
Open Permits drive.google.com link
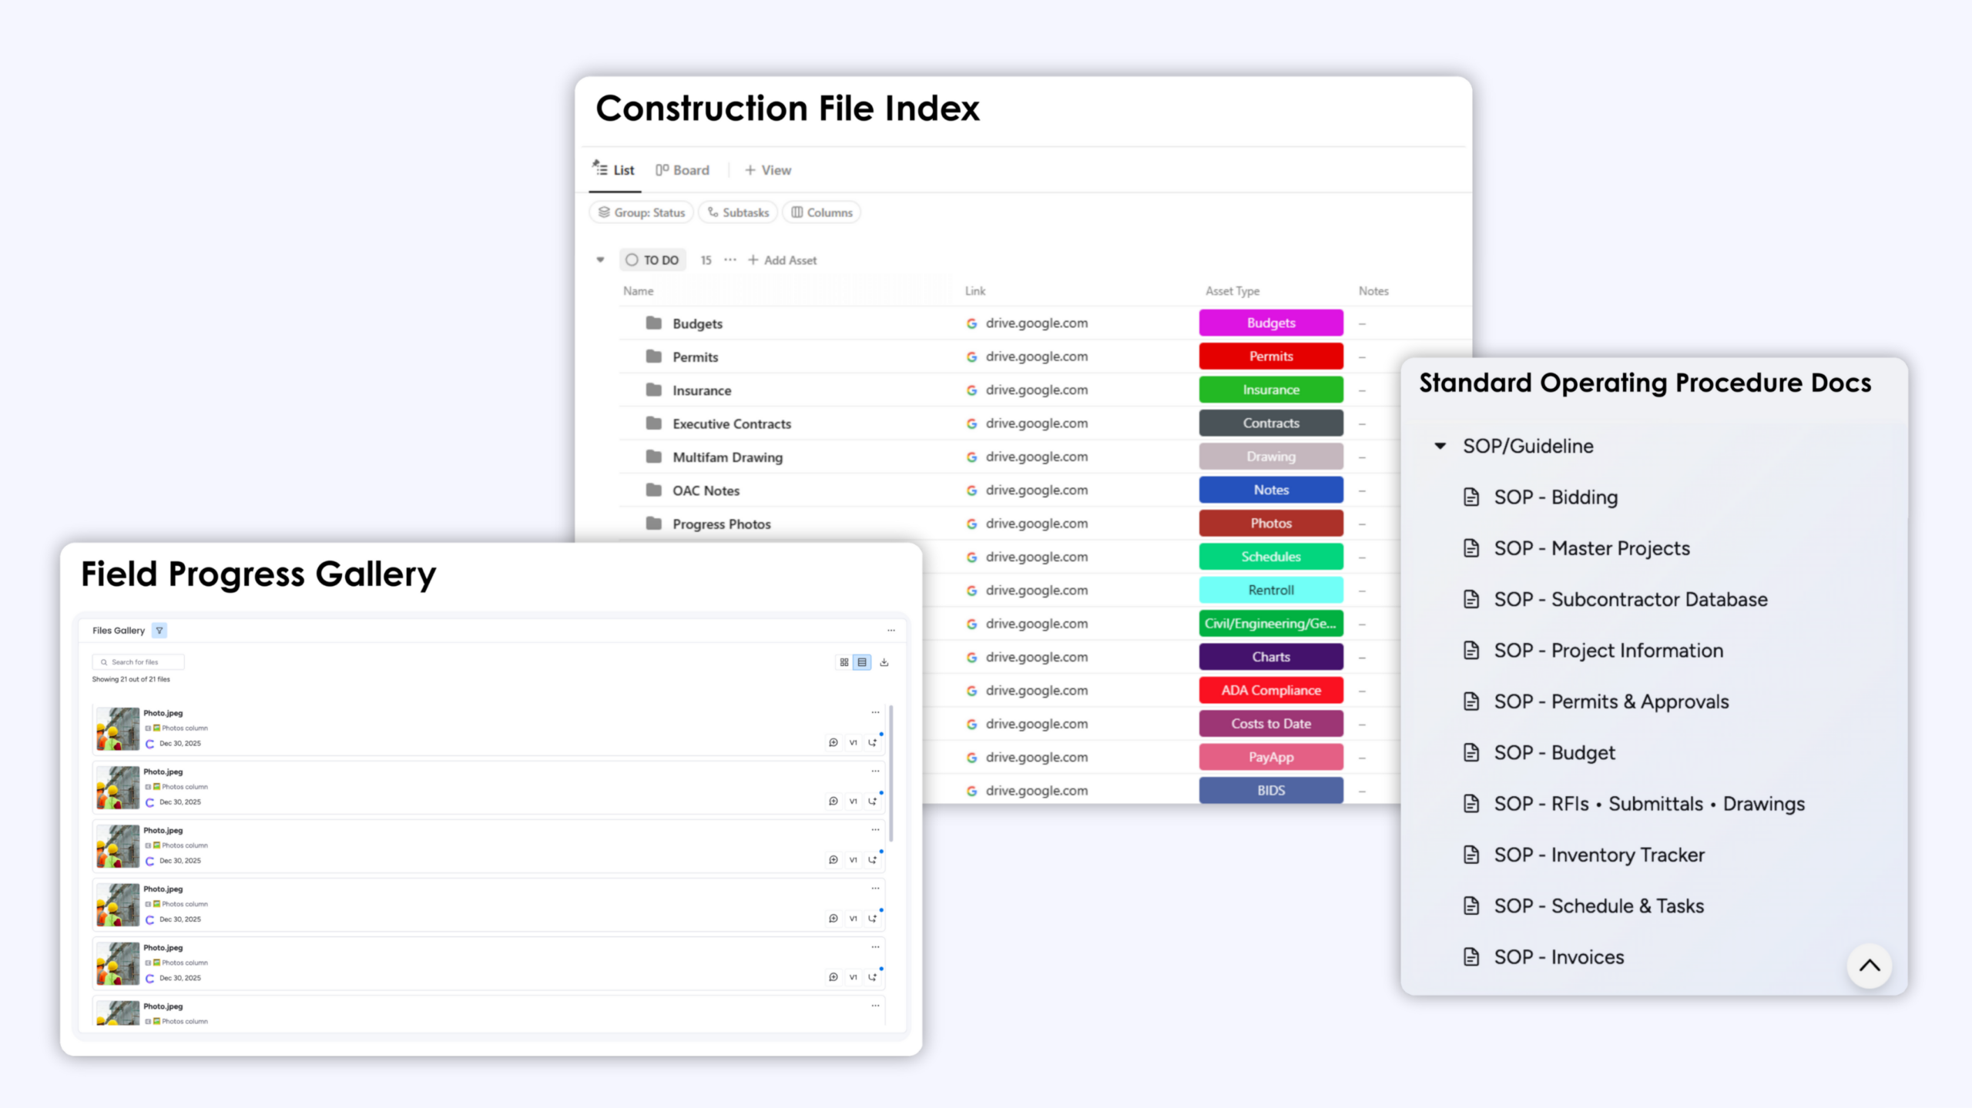tap(1036, 357)
